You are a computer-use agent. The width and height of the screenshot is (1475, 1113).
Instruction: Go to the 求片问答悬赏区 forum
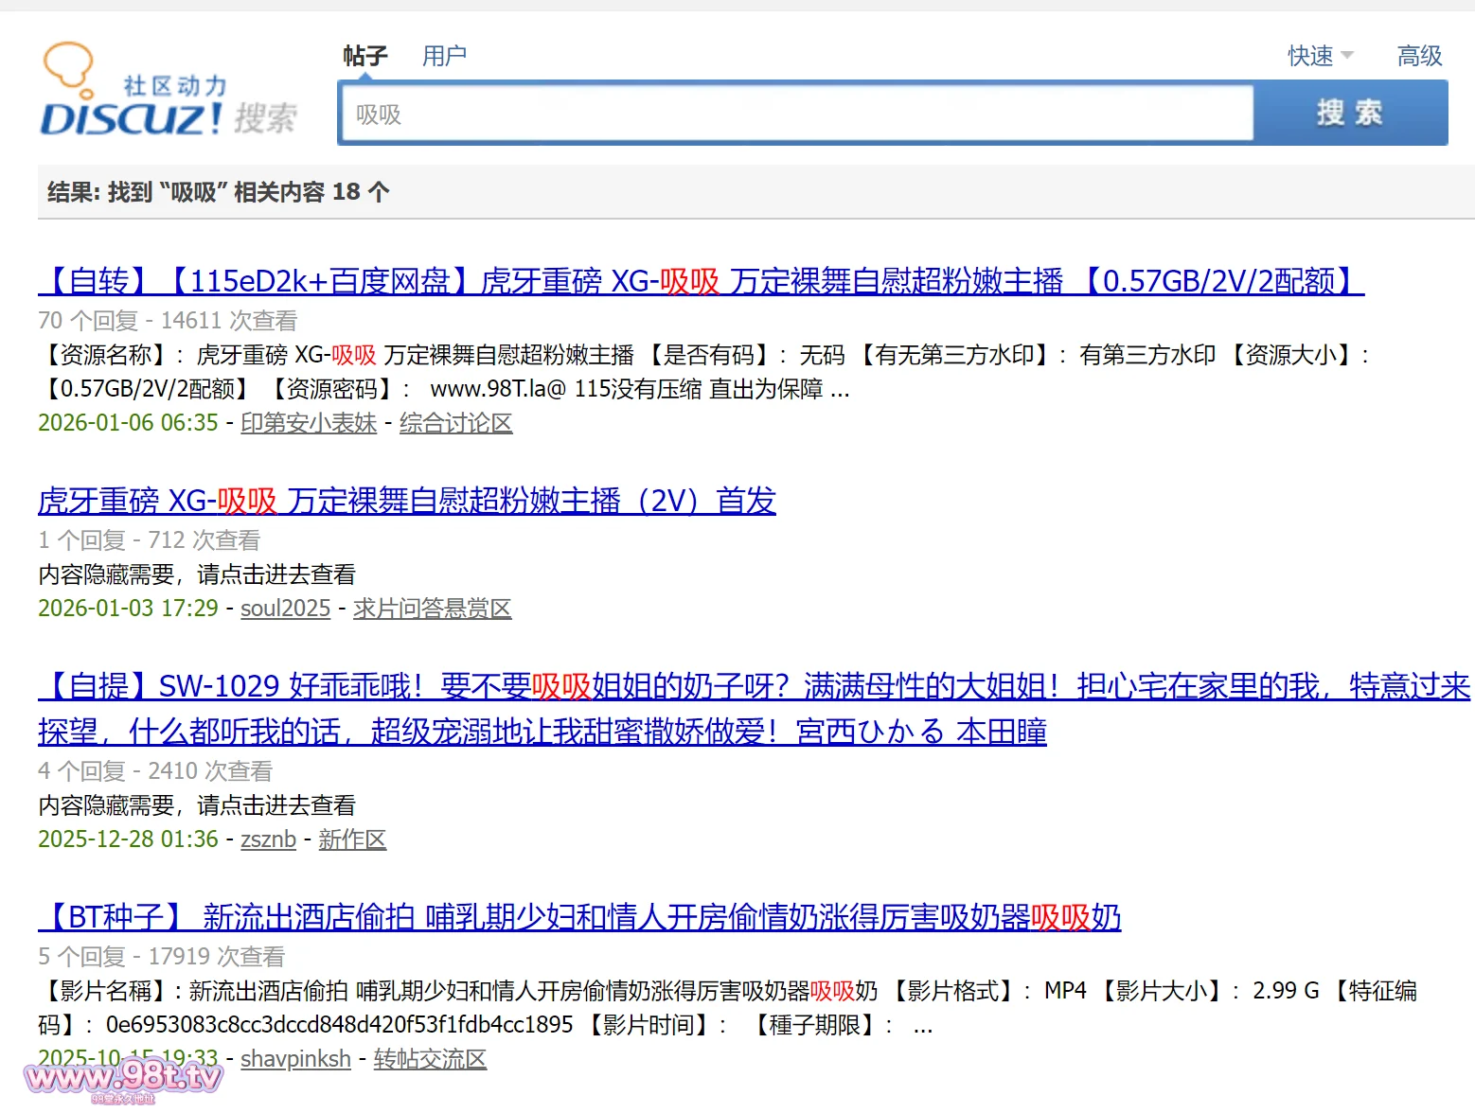(x=432, y=609)
